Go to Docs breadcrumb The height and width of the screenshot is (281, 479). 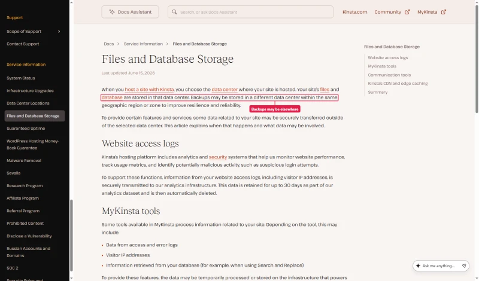(x=109, y=44)
